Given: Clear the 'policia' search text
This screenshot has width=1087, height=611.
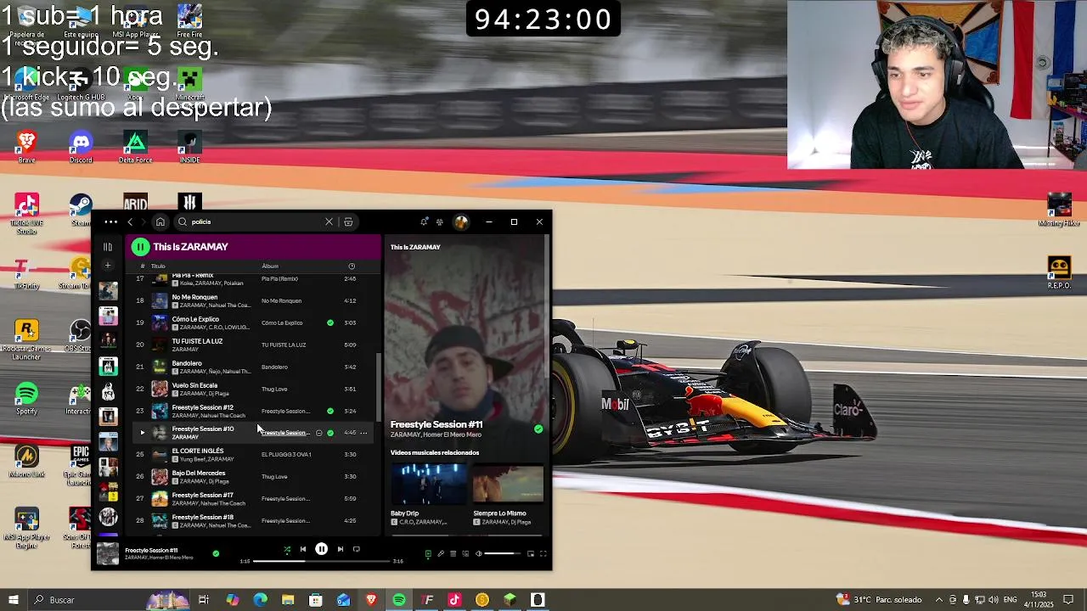Looking at the screenshot, I should click(329, 221).
